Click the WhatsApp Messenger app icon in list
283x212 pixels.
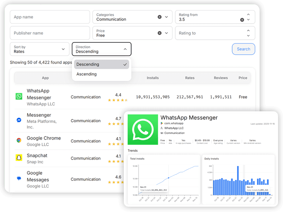point(19,96)
